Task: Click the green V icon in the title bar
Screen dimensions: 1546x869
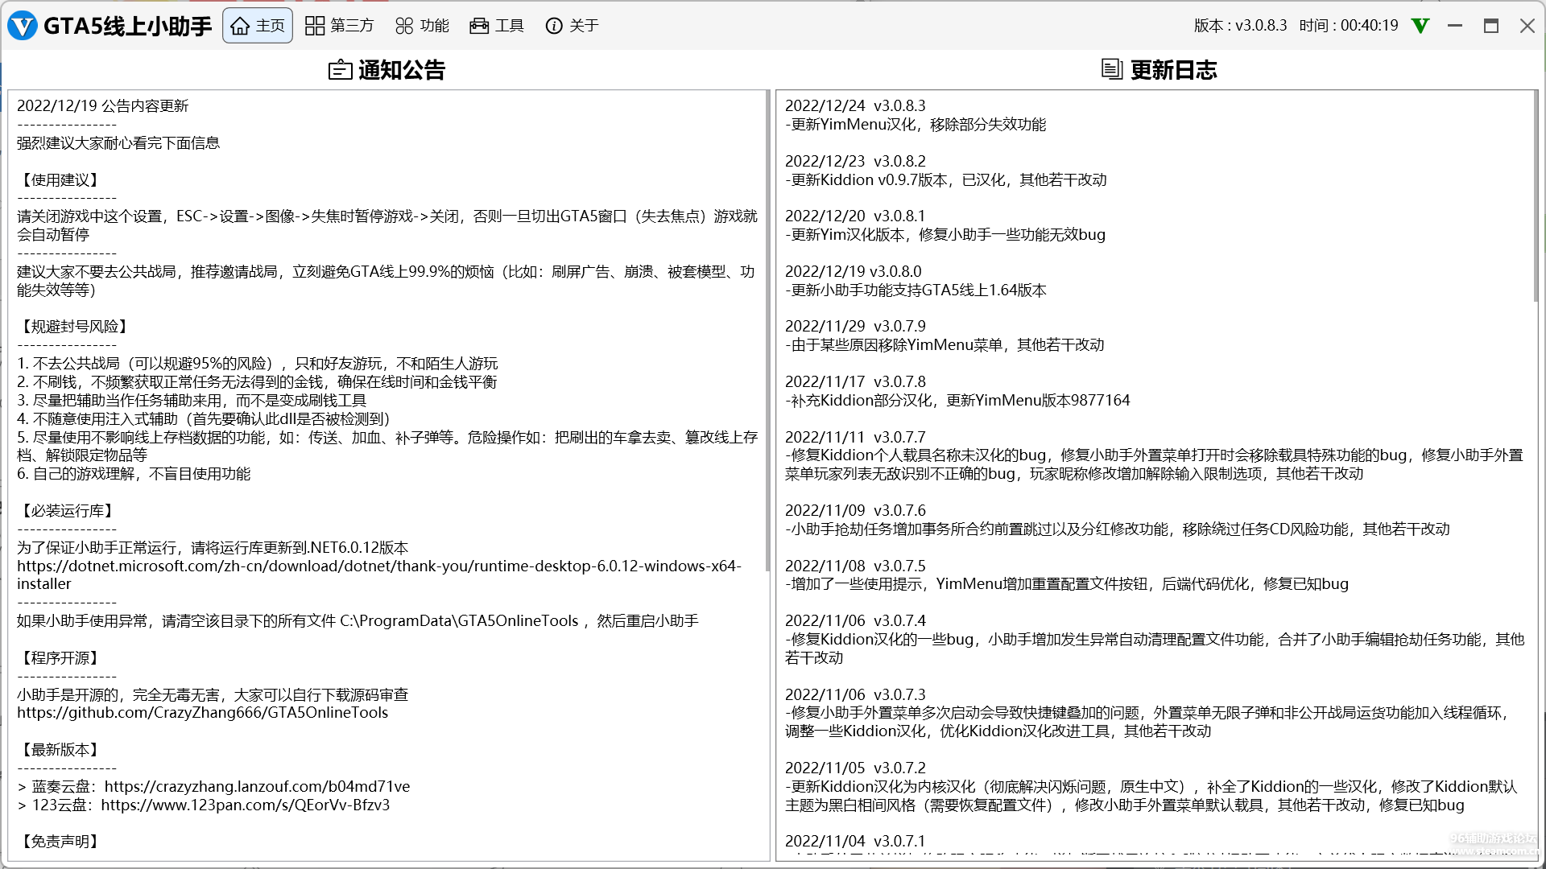Action: point(1420,26)
